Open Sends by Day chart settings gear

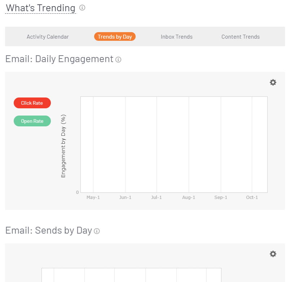coord(273,254)
